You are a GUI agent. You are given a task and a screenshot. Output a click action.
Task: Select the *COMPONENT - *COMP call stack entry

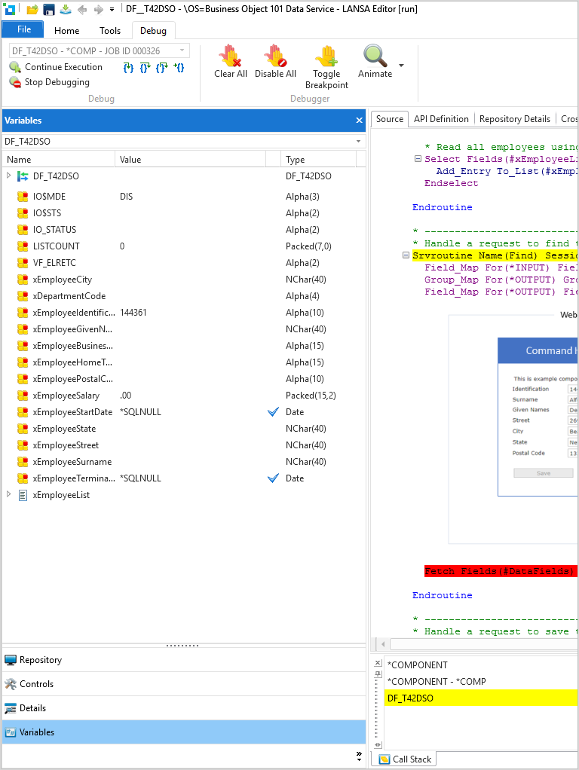pos(437,682)
